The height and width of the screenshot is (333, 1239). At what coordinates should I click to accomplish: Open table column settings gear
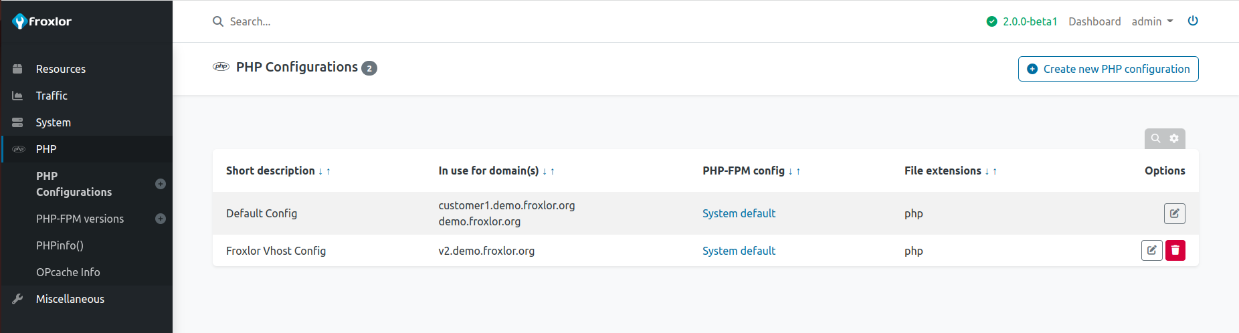click(1174, 138)
